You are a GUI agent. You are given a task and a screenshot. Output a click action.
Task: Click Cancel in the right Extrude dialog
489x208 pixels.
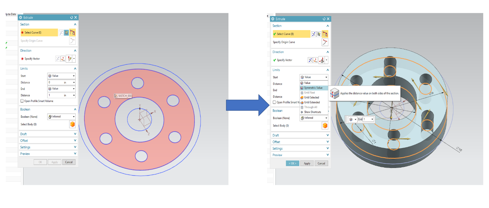point(321,163)
